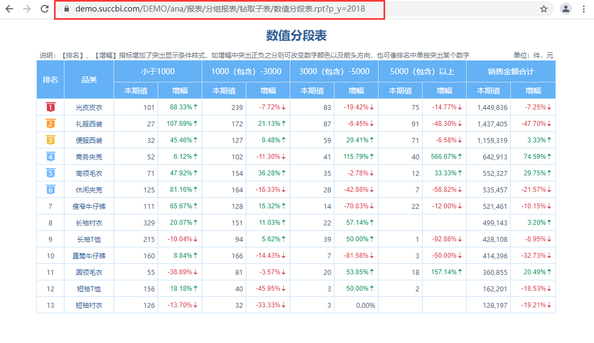Click the 0.00% growth value
This screenshot has width=594, height=343.
pos(365,305)
